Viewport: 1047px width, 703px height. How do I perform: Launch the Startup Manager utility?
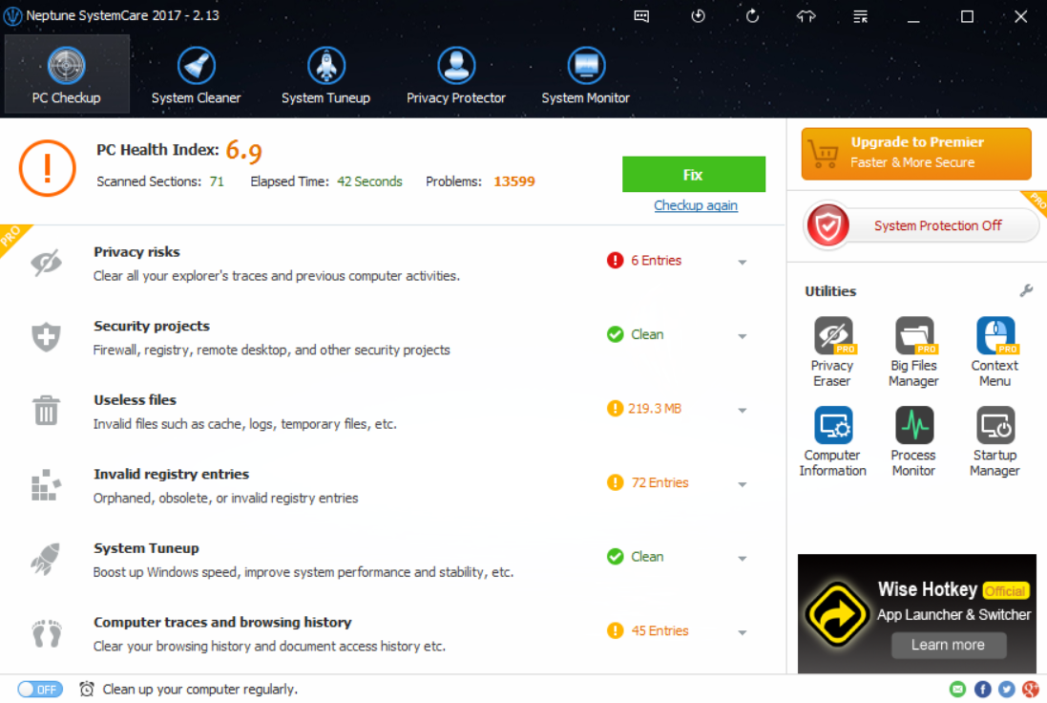[995, 441]
